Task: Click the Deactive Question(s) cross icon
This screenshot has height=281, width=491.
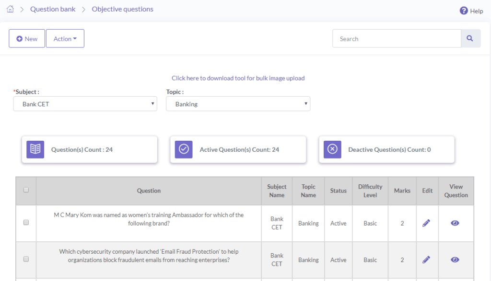Action: point(332,149)
